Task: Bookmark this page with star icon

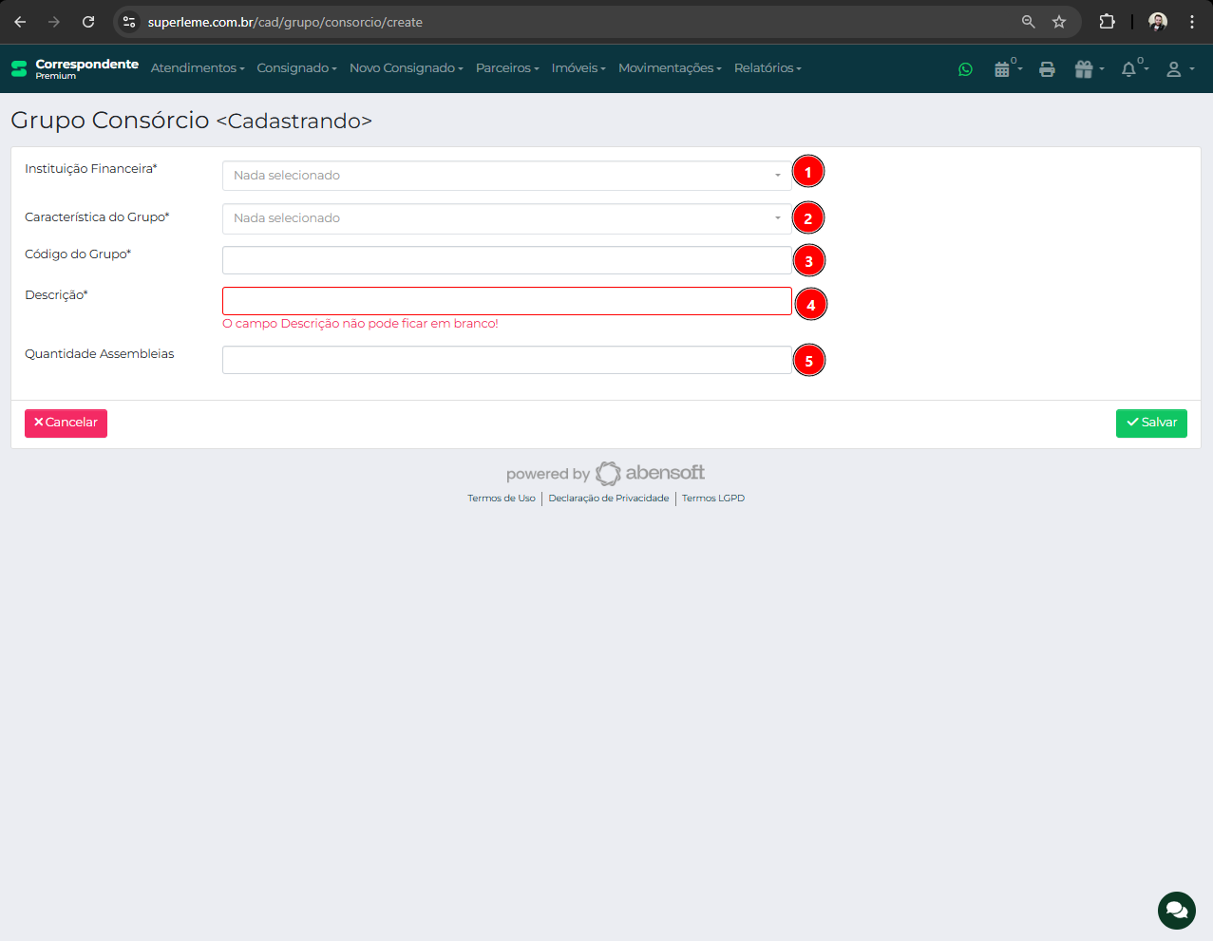Action: click(x=1059, y=22)
